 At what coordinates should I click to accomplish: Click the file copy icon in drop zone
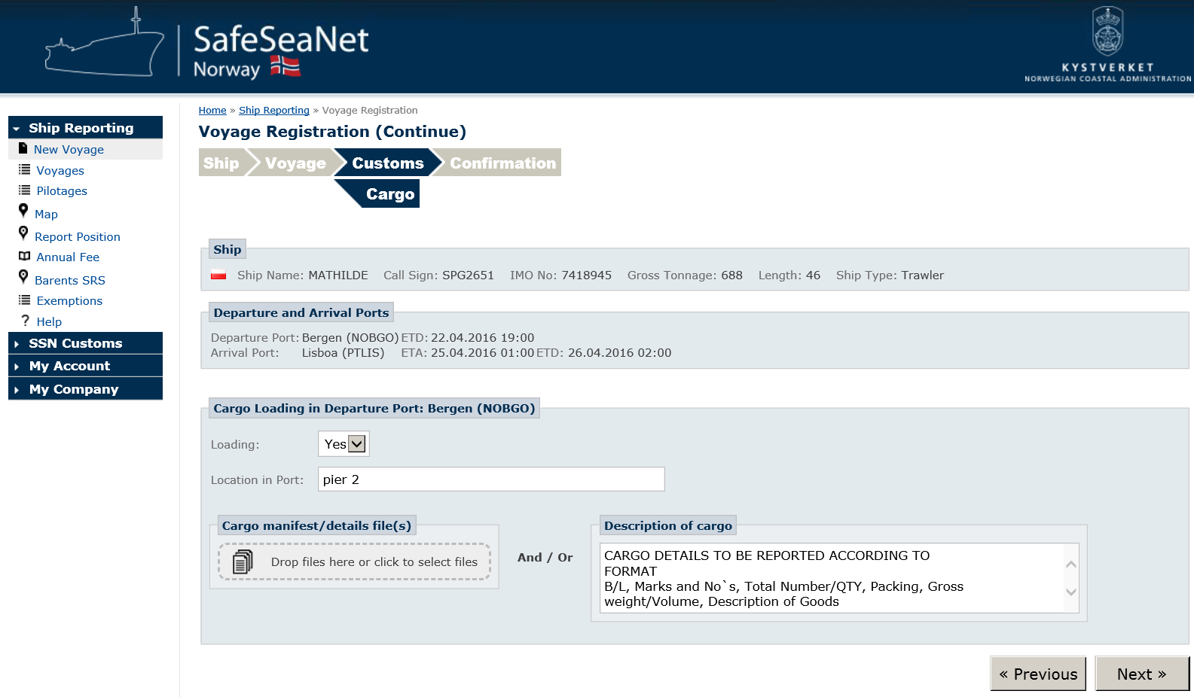click(243, 562)
